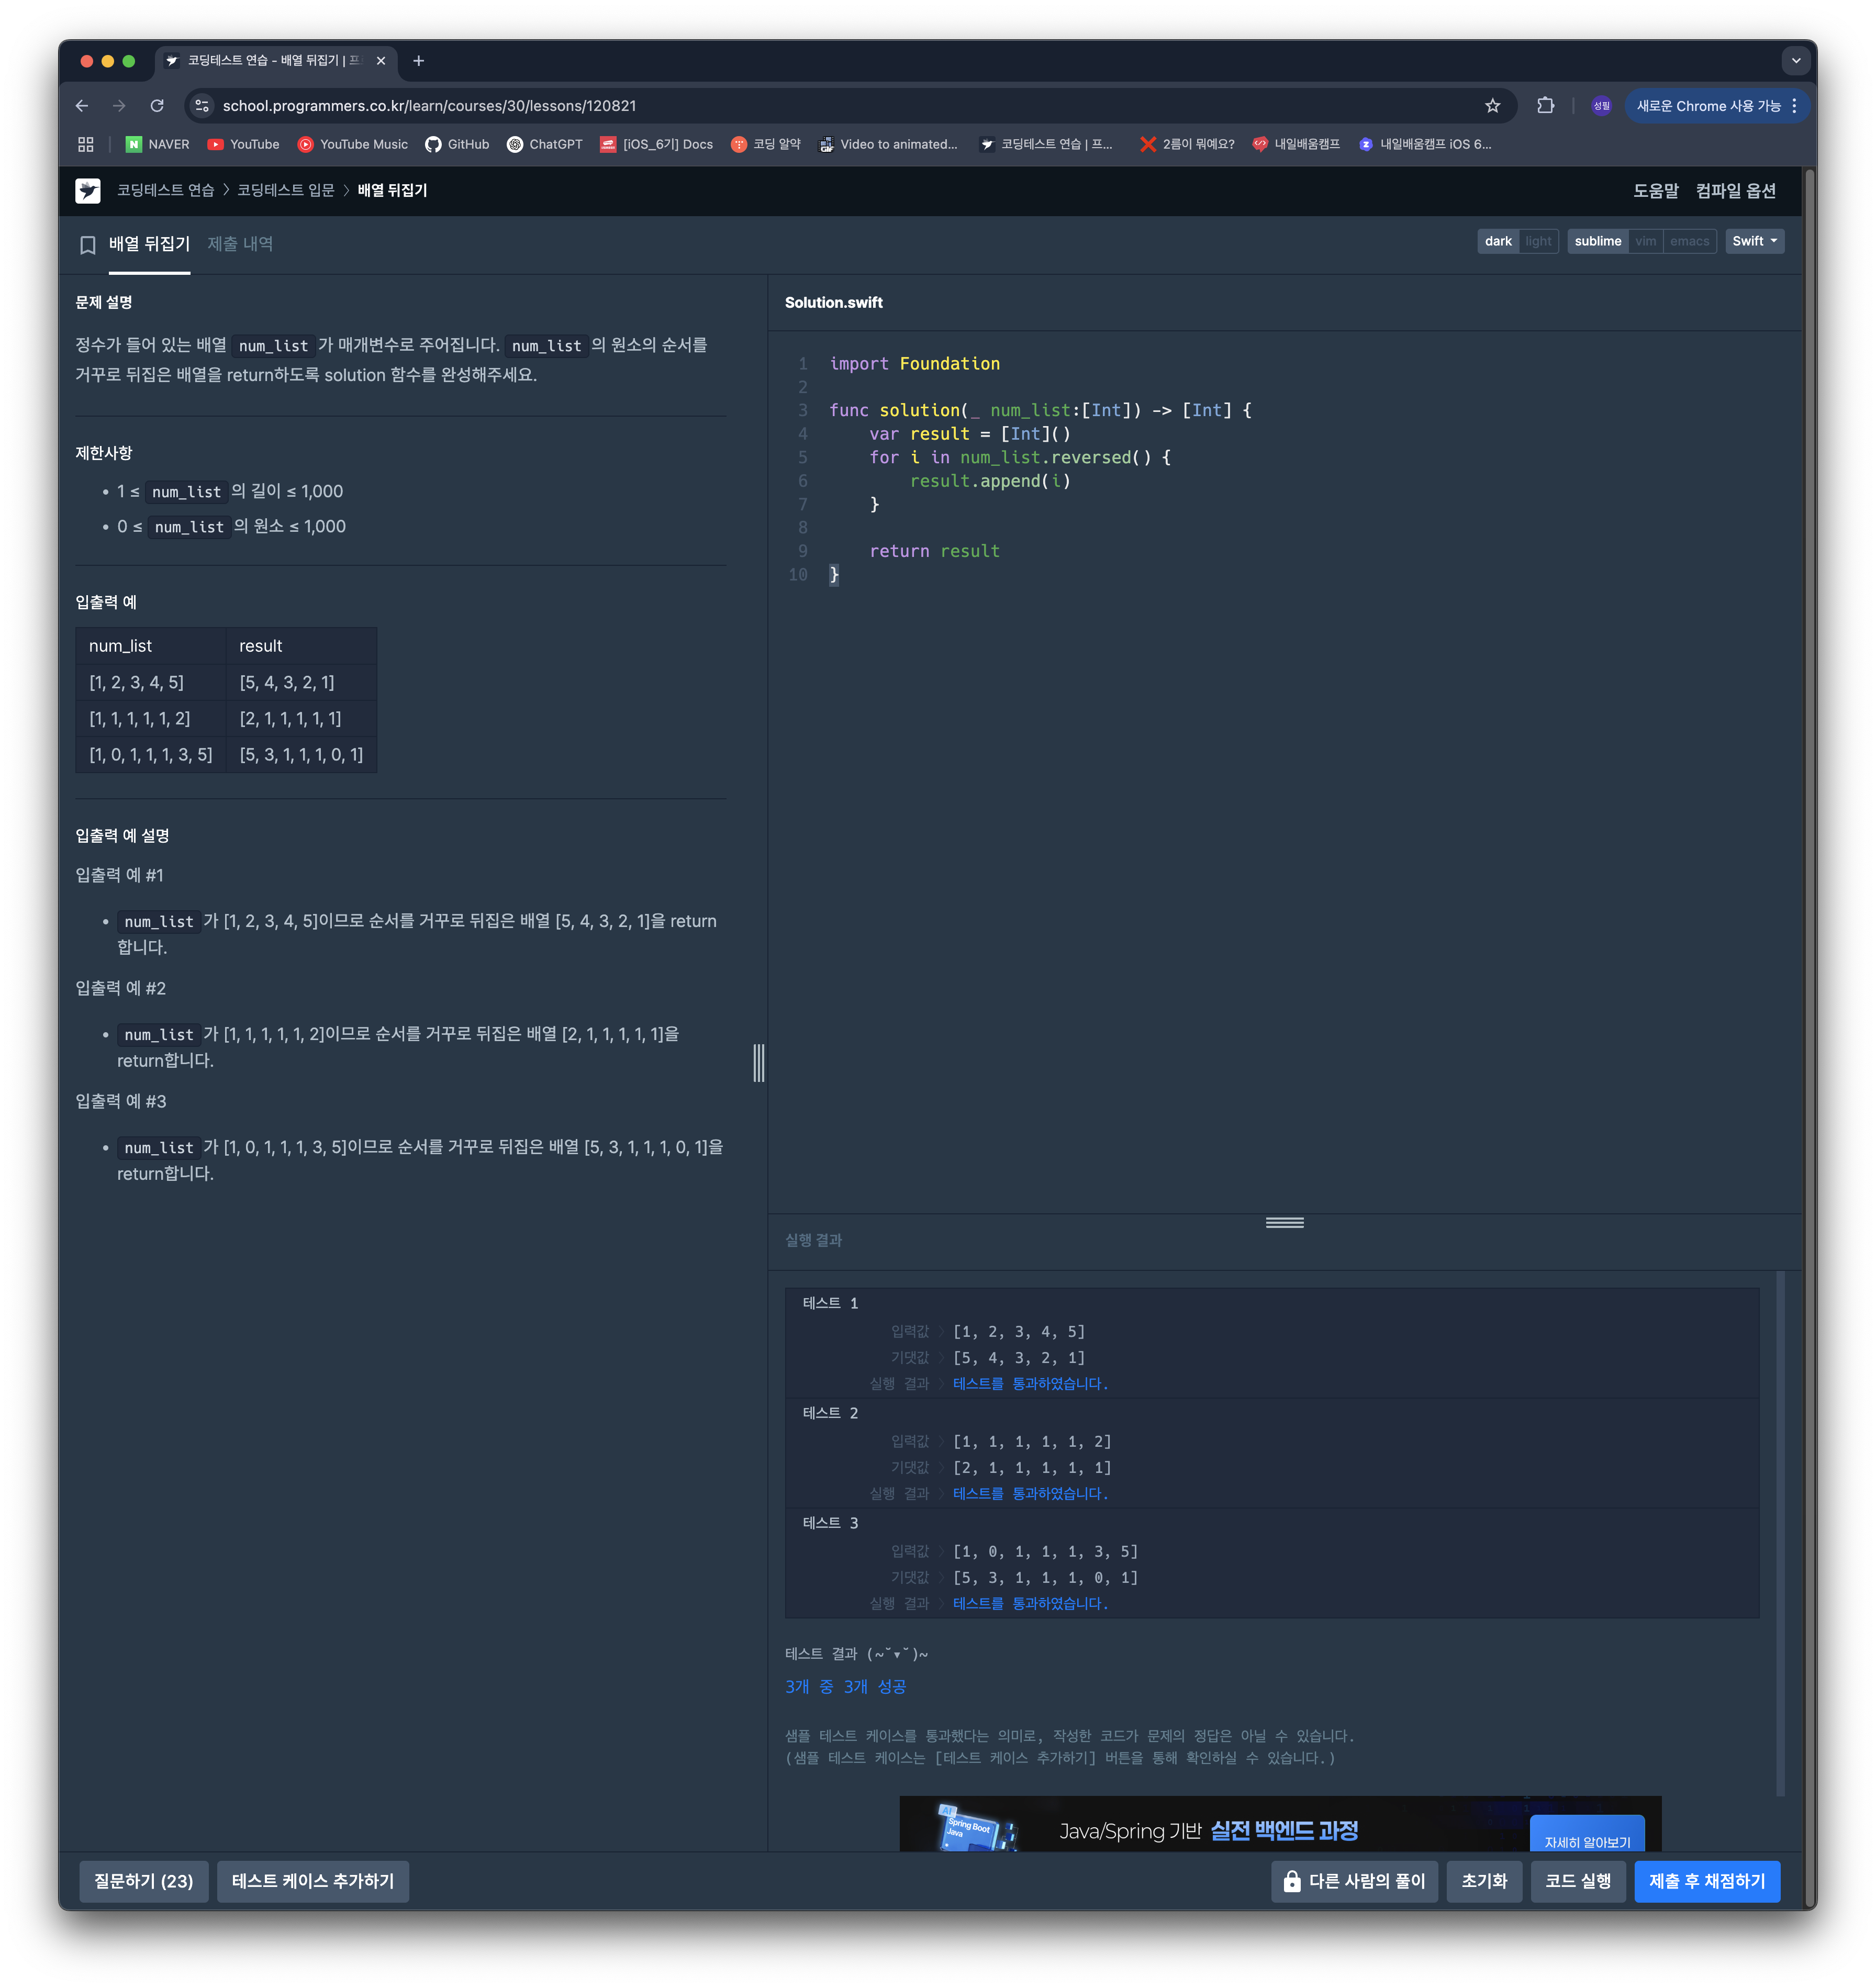The width and height of the screenshot is (1876, 1988).
Task: Open the Chrome extensions puzzle icon
Action: click(x=1545, y=106)
